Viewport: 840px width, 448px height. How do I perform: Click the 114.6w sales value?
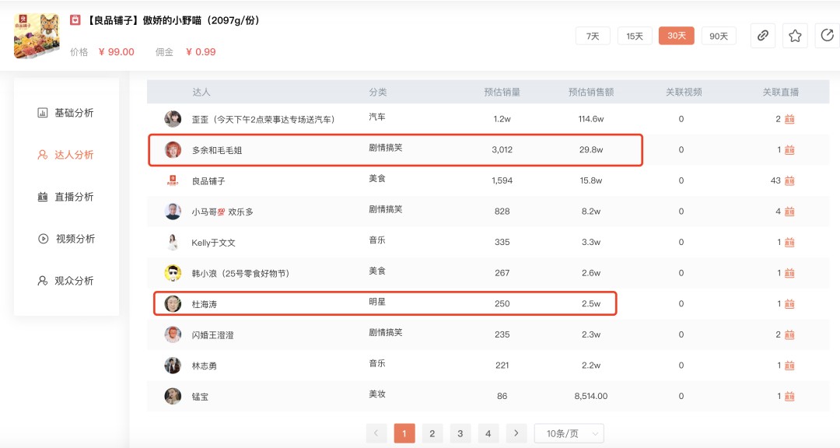(591, 119)
